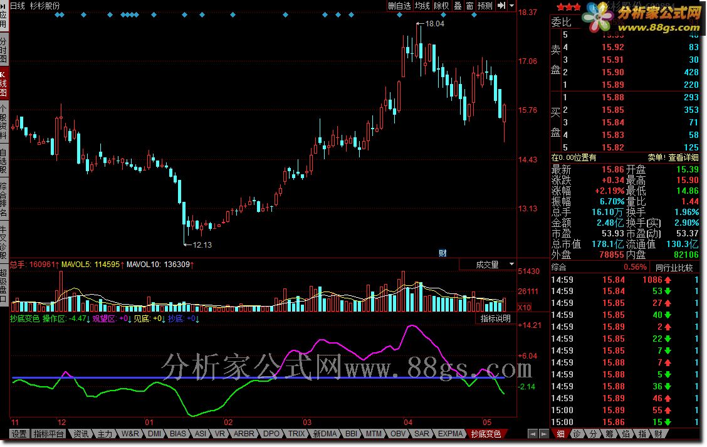Select the 焰 tab at bottom right
The height and width of the screenshot is (447, 707).
[x=626, y=434]
